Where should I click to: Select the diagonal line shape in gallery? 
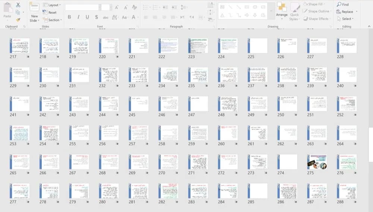(x=231, y=7)
